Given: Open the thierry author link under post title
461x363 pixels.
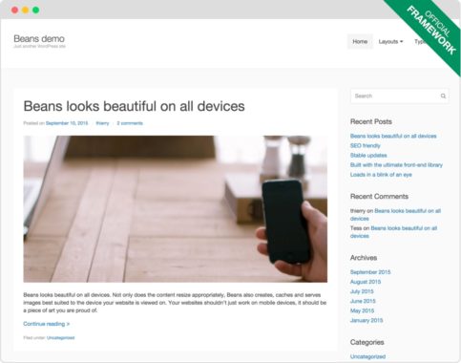Looking at the screenshot, I should point(102,123).
